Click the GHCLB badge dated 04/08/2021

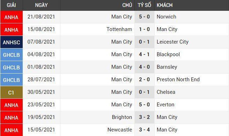pyautogui.click(x=11, y=55)
